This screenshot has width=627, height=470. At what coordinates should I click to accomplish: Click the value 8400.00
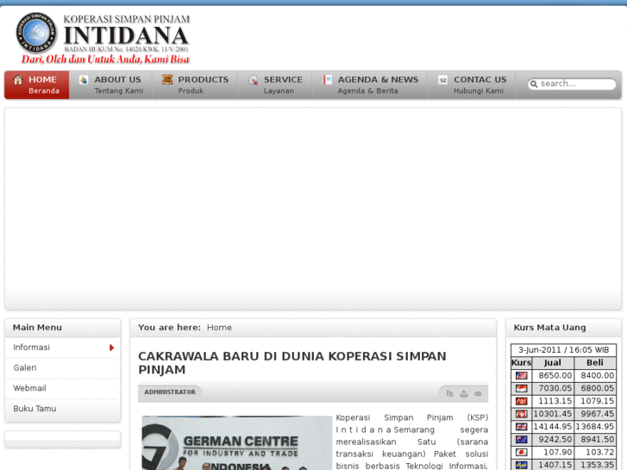pos(598,376)
